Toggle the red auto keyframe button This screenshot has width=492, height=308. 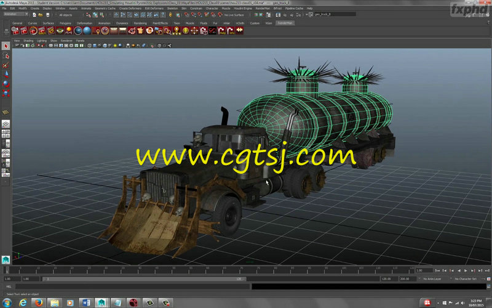click(488, 279)
